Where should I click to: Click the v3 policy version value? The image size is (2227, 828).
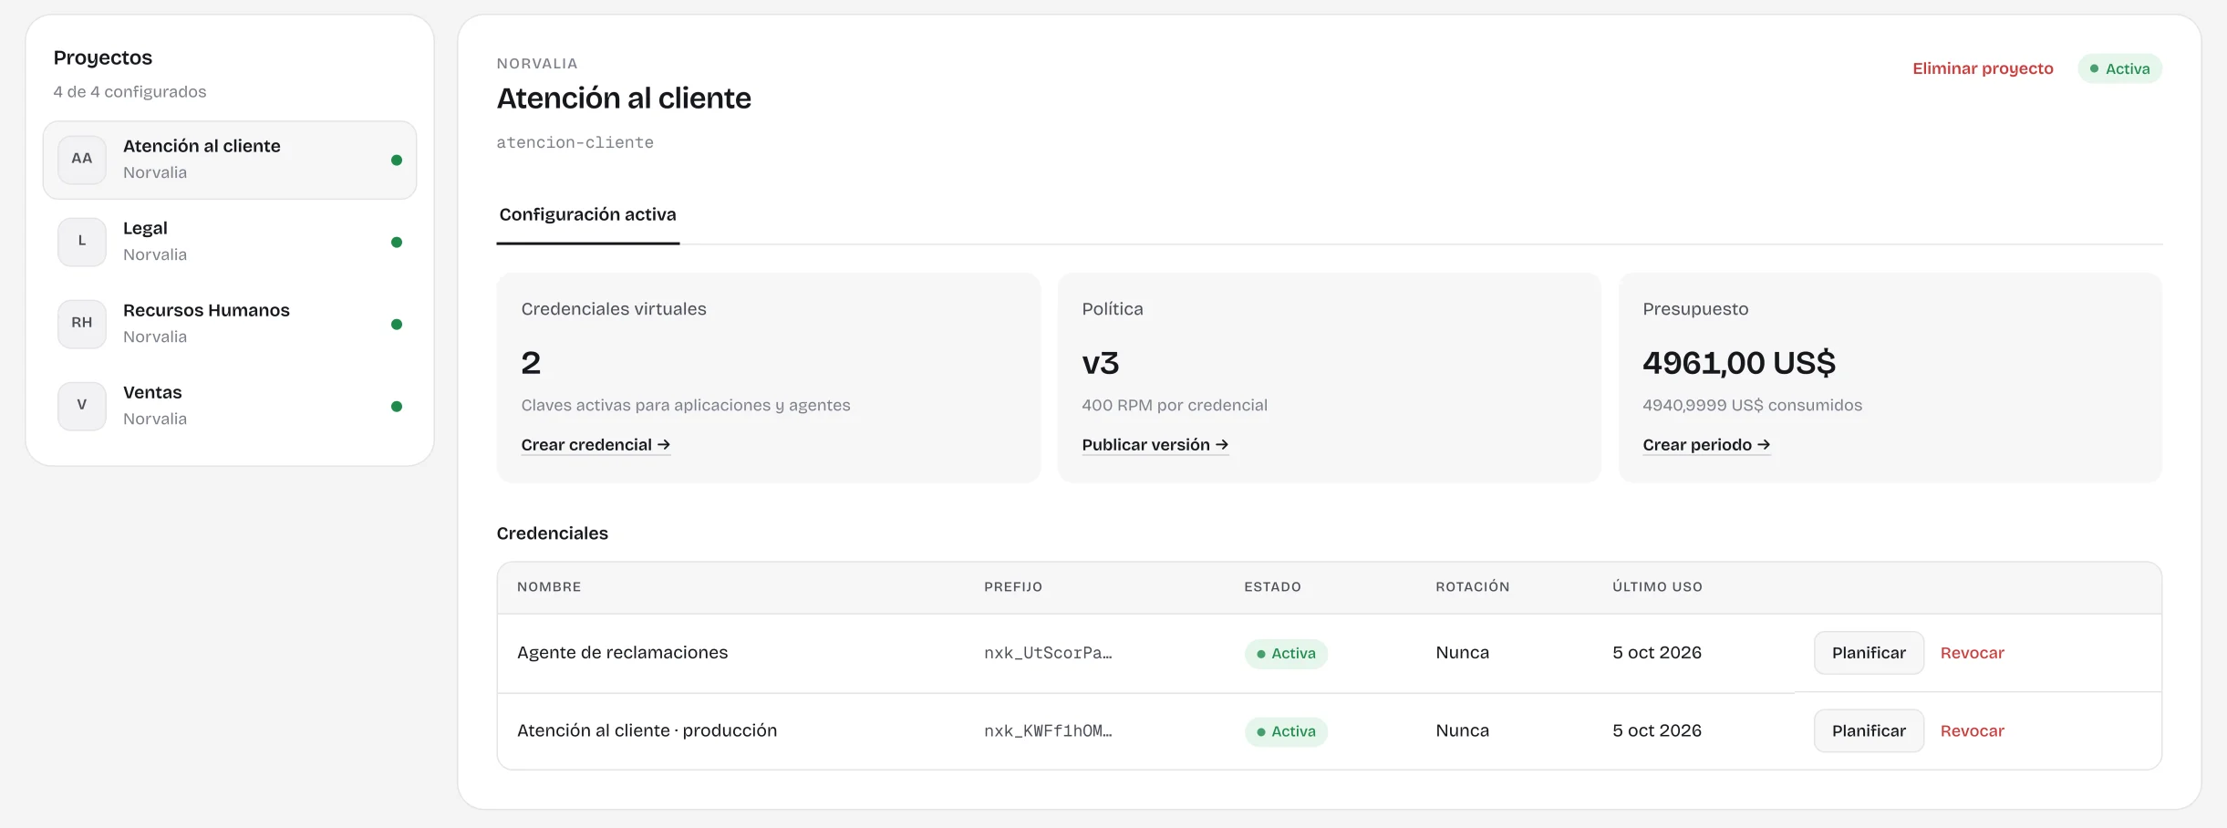1101,364
